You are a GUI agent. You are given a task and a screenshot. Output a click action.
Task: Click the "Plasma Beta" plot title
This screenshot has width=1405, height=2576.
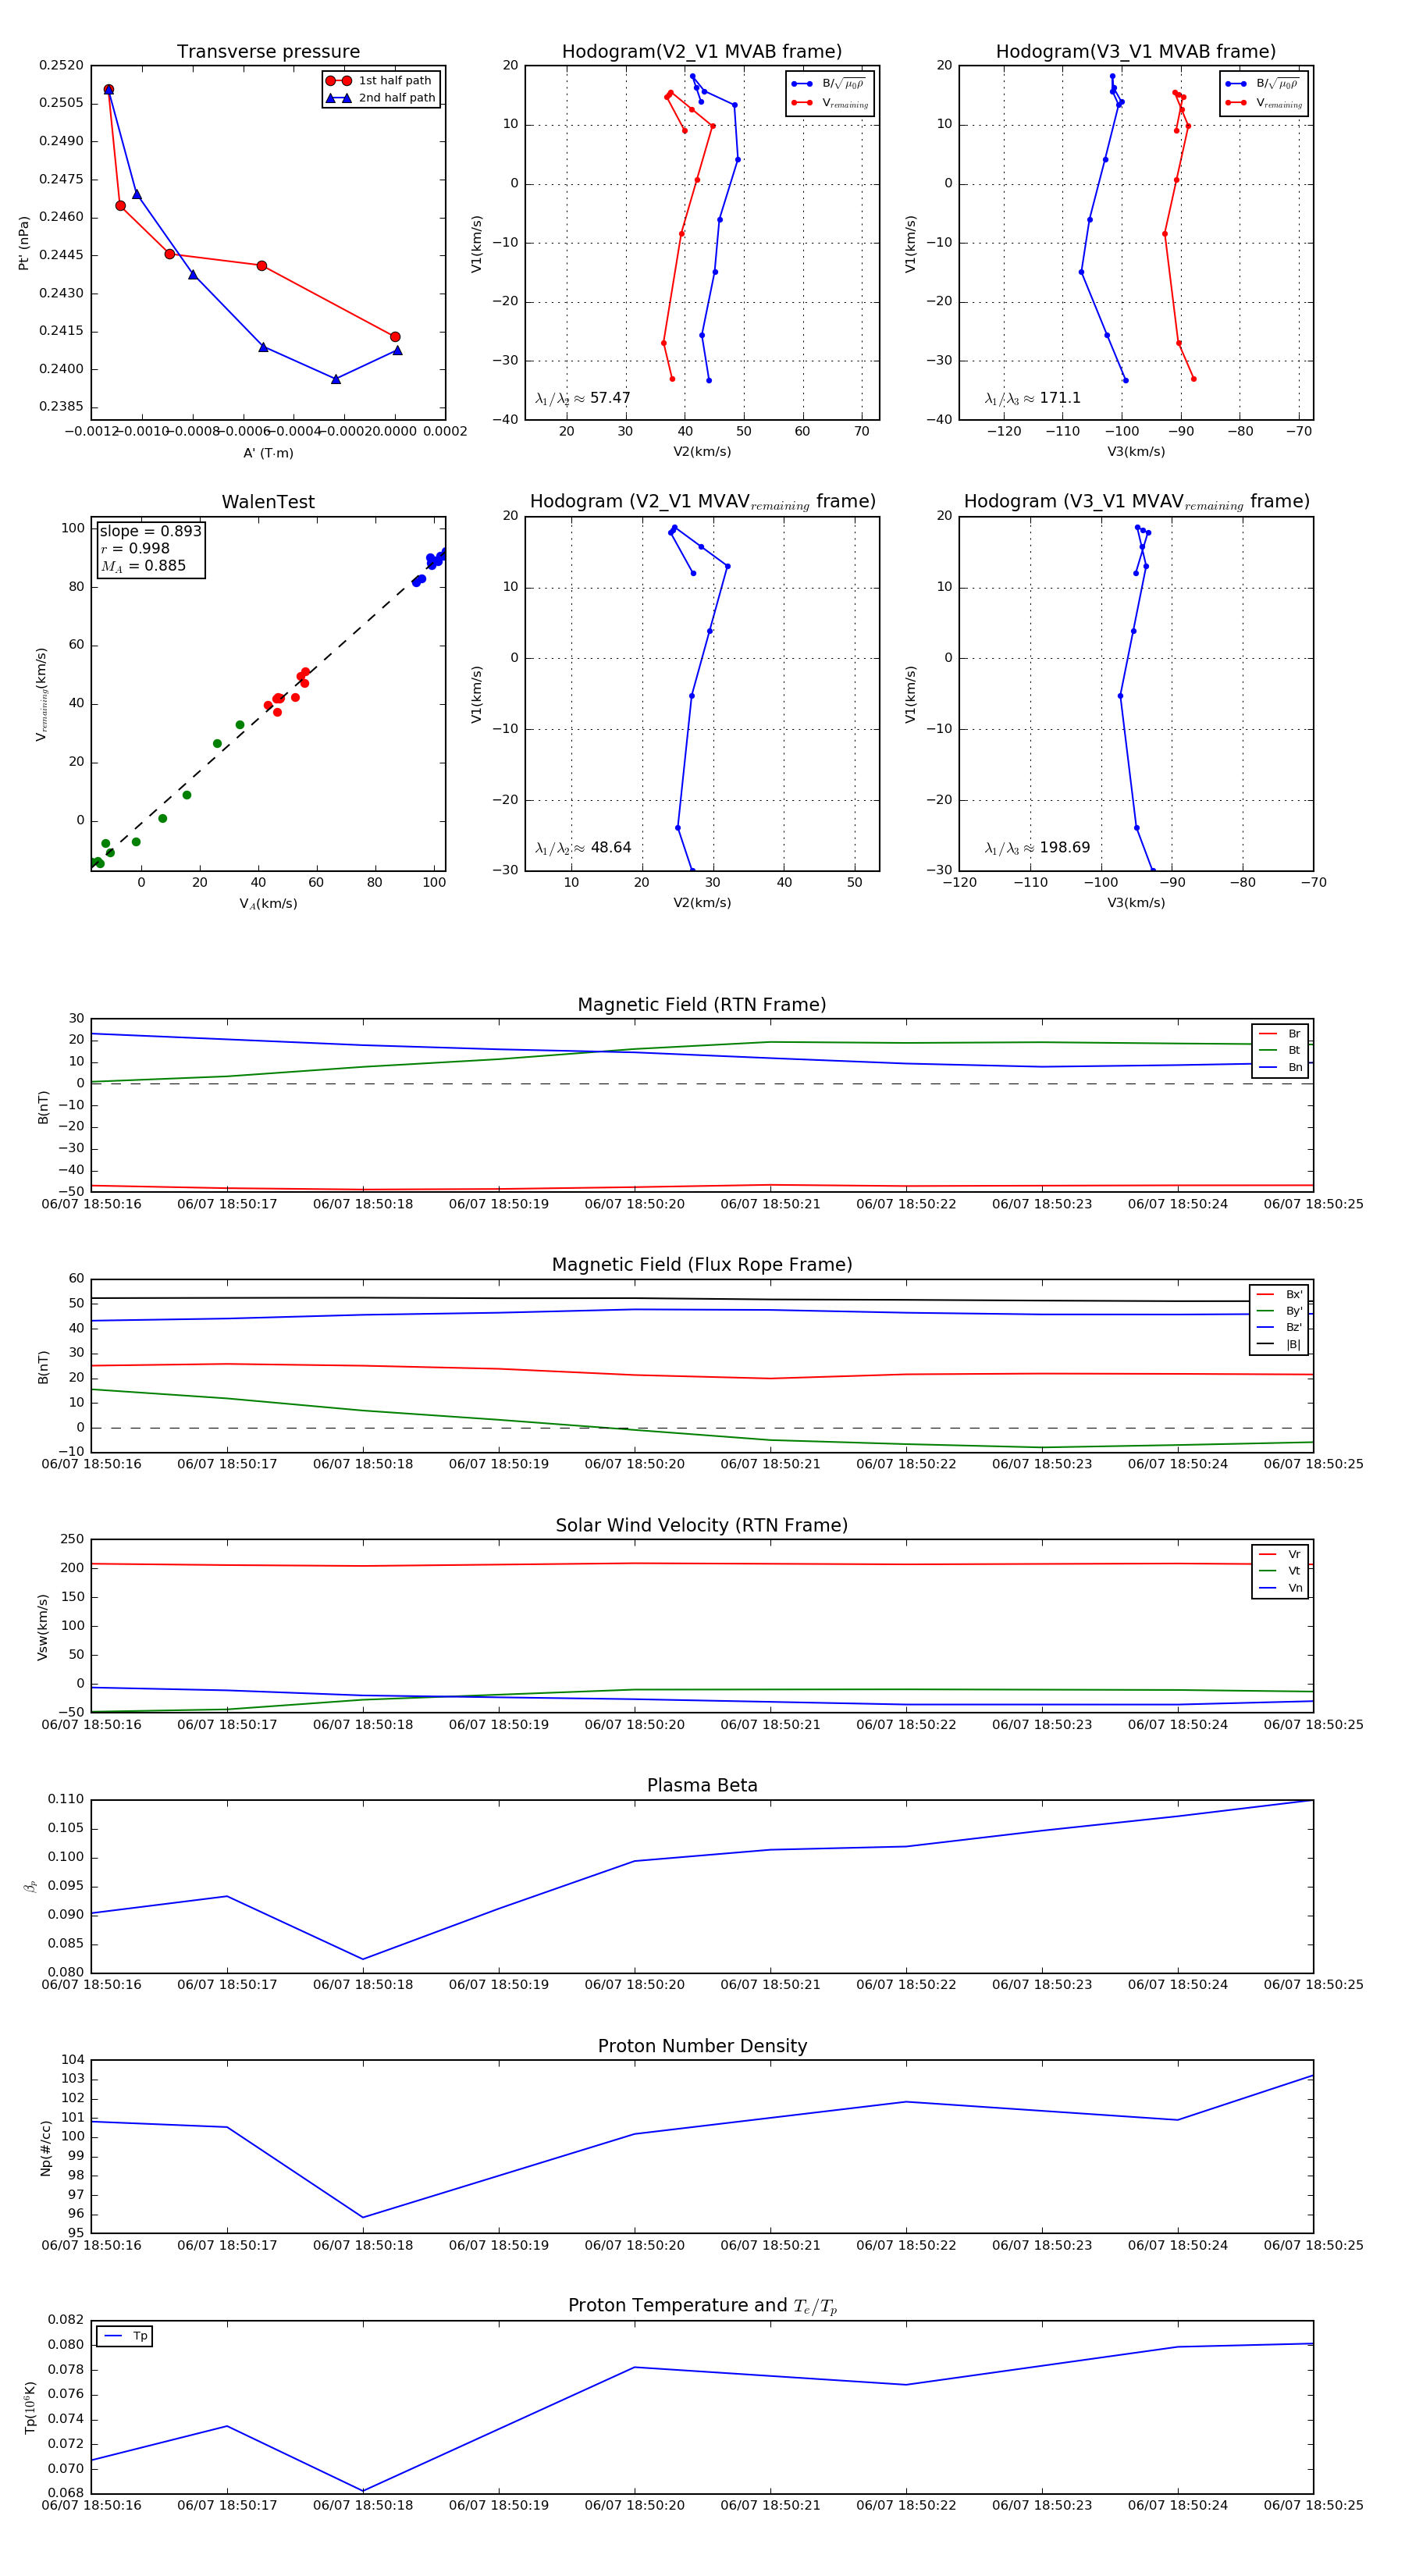tap(702, 1786)
